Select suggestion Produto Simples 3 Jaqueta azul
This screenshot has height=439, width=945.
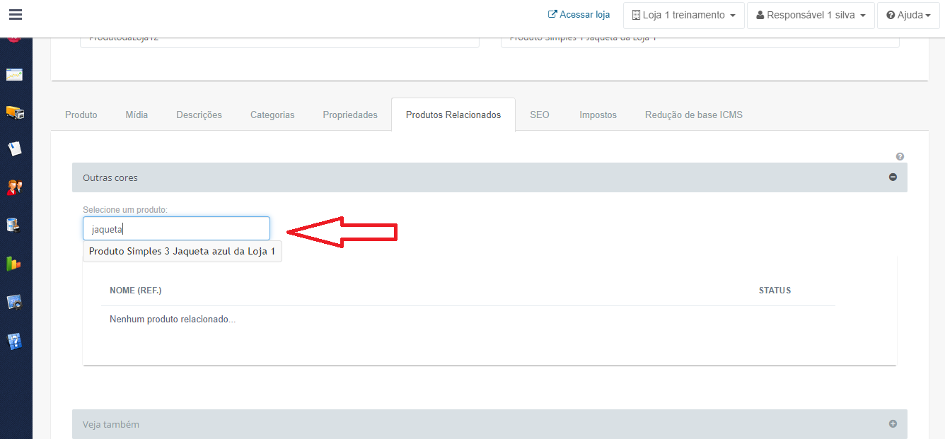(x=182, y=252)
